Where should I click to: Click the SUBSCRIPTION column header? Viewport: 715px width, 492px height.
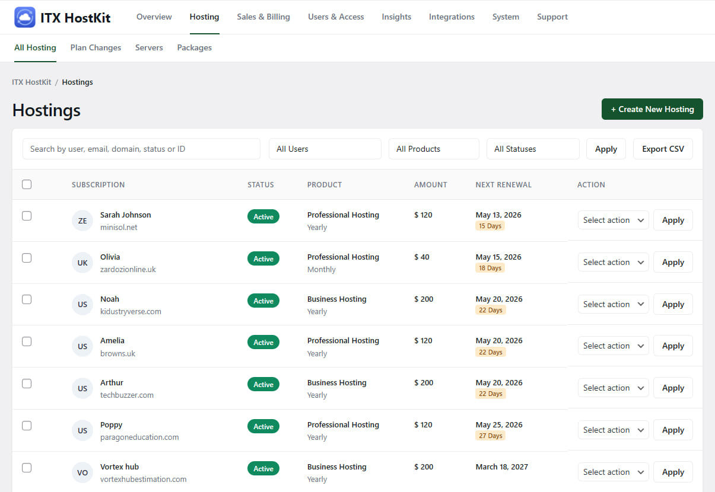pyautogui.click(x=98, y=184)
